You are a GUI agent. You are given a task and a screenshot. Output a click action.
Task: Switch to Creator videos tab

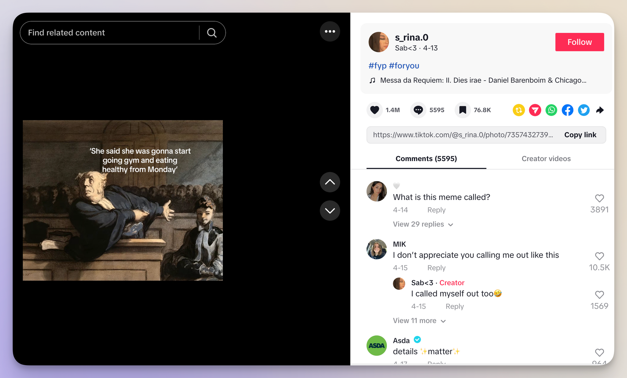[546, 159]
